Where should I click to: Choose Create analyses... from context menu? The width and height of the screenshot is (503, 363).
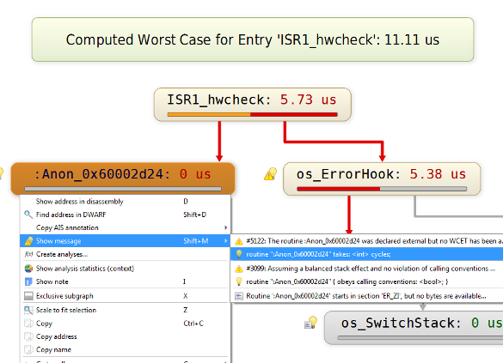click(x=126, y=254)
